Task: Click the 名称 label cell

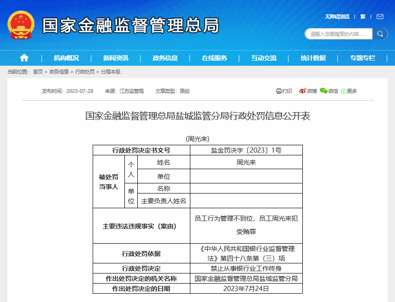Action: [164, 188]
